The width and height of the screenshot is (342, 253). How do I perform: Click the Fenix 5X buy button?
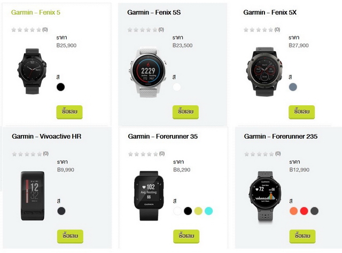301,112
